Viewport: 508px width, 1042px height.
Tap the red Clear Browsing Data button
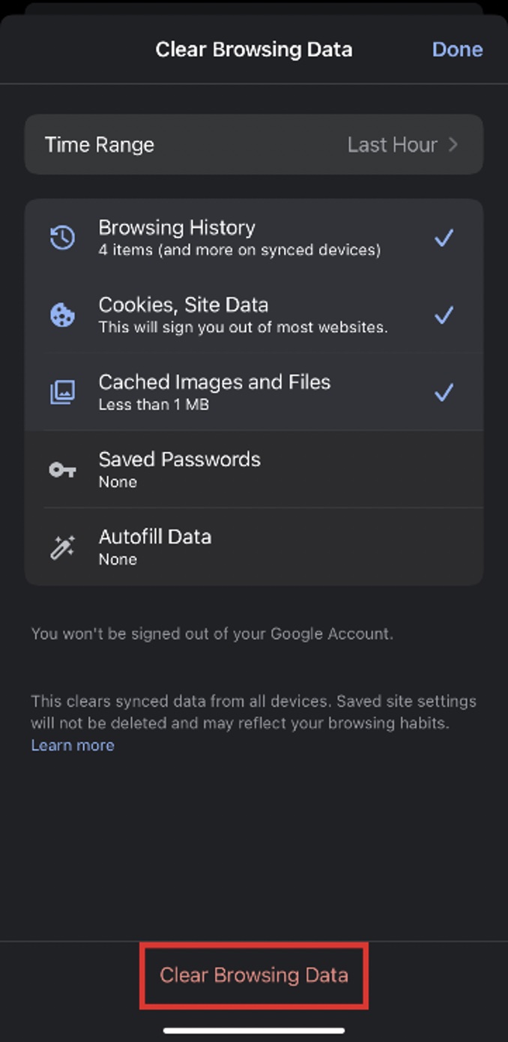click(x=254, y=975)
